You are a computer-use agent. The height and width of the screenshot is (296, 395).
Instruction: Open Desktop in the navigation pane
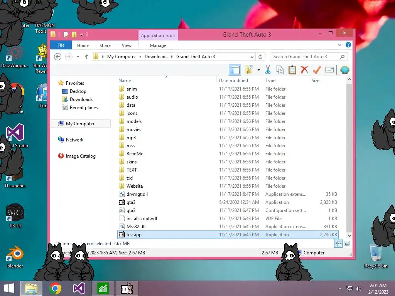pyautogui.click(x=78, y=91)
